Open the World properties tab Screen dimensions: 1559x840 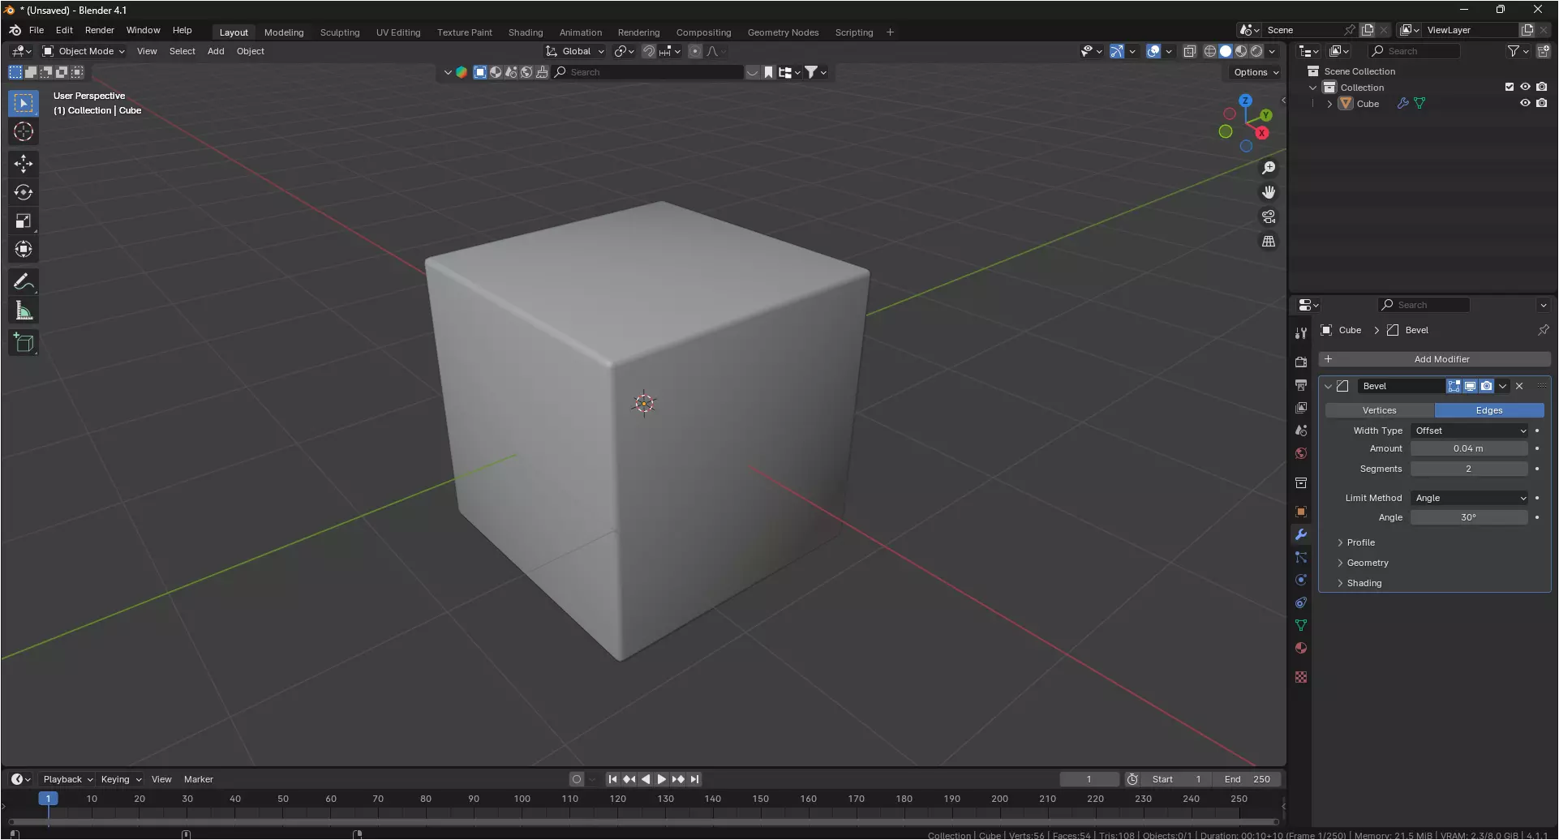pos(1301,453)
